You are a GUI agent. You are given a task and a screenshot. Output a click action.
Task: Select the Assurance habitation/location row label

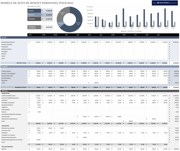[10, 98]
